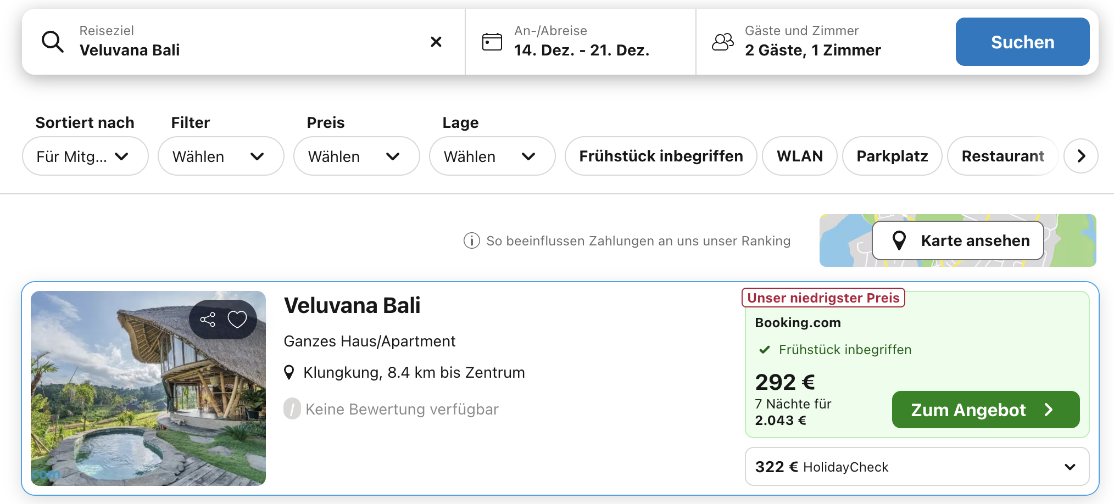Activate the Parkplatz filter chip

pos(892,156)
